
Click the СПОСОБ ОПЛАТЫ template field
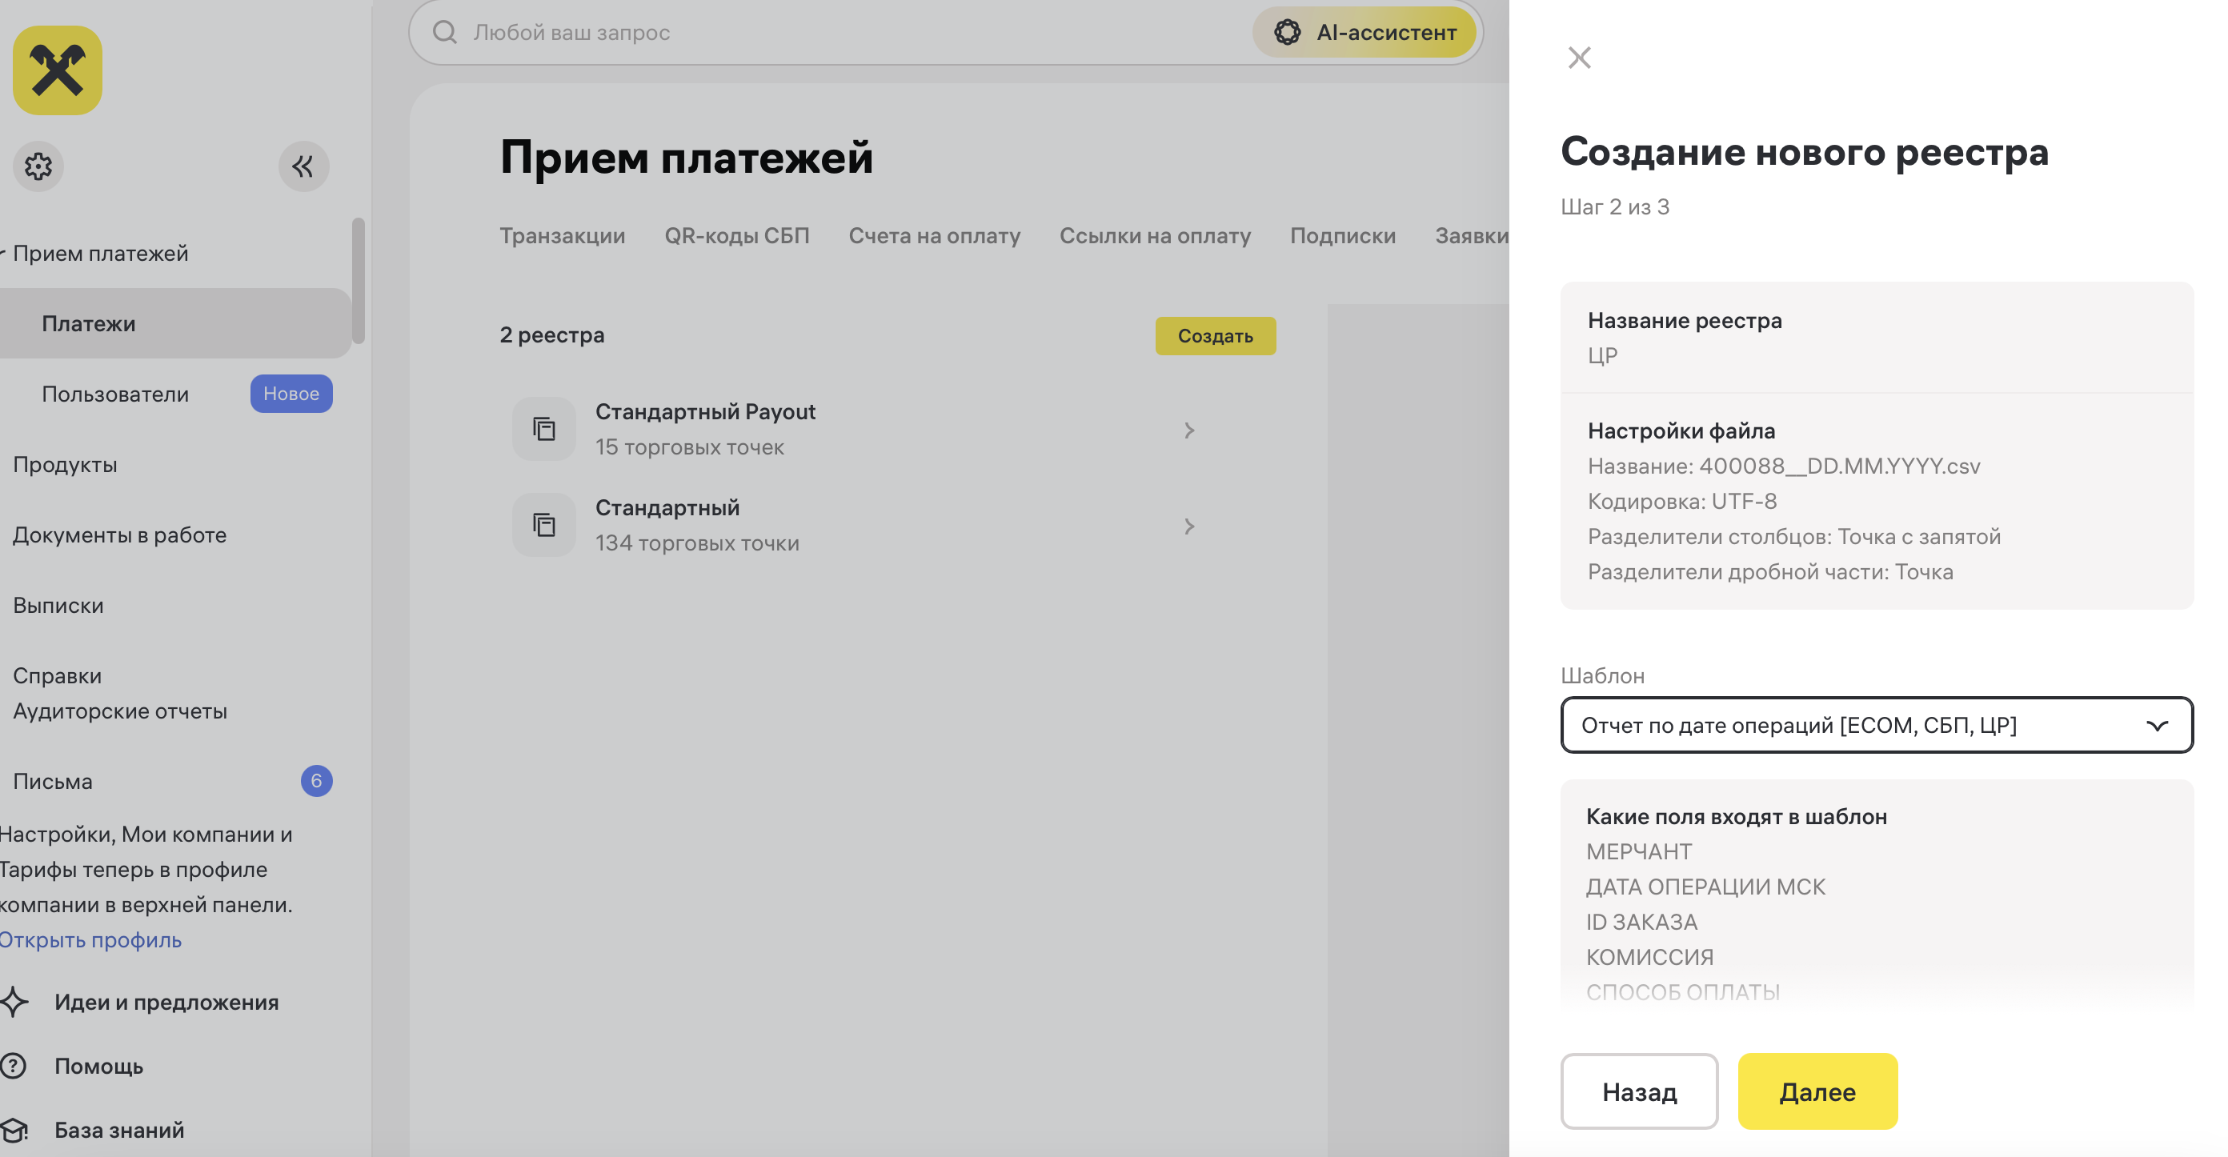(x=1683, y=992)
